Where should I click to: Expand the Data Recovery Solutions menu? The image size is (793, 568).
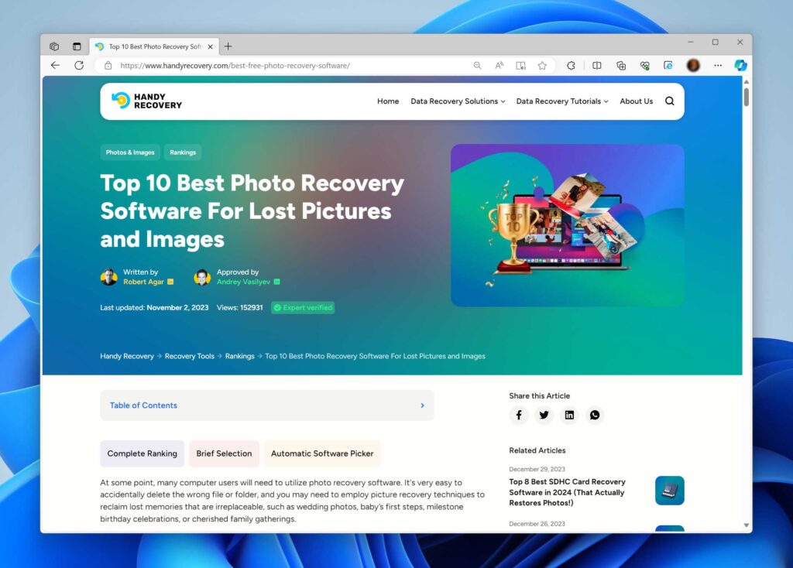457,101
